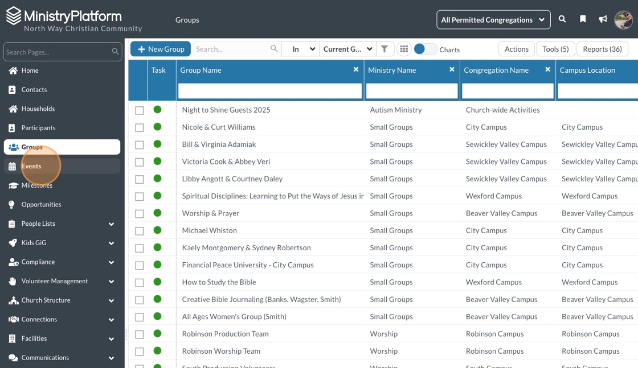Click the Ministry Name column filter field

pos(411,91)
